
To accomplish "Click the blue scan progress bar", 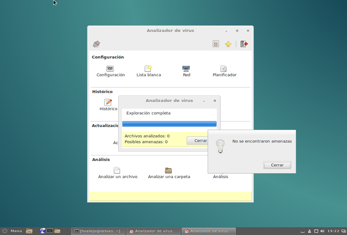I will [169, 124].
